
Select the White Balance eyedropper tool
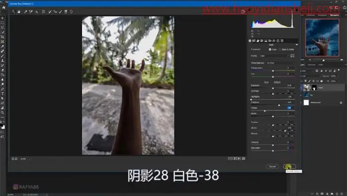pos(26,12)
